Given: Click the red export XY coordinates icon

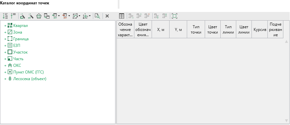Looking at the screenshot, I should pos(65,16).
